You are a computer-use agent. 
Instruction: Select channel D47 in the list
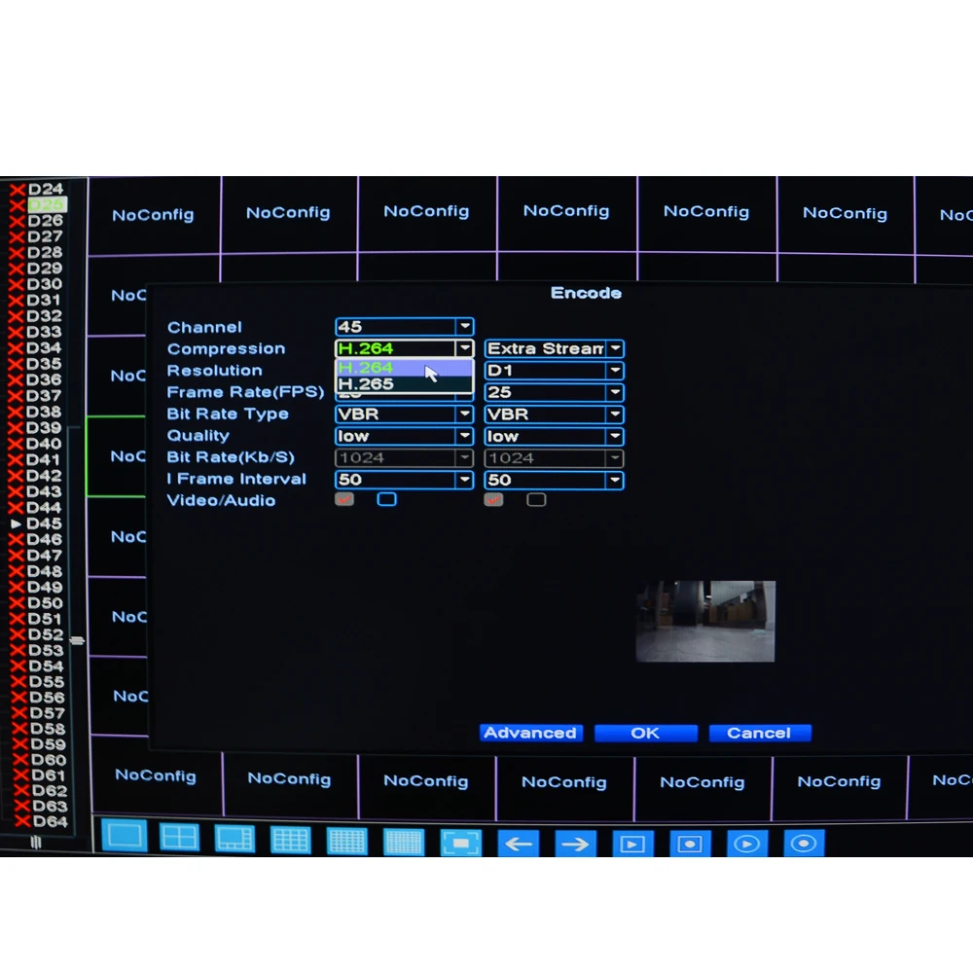pyautogui.click(x=44, y=556)
